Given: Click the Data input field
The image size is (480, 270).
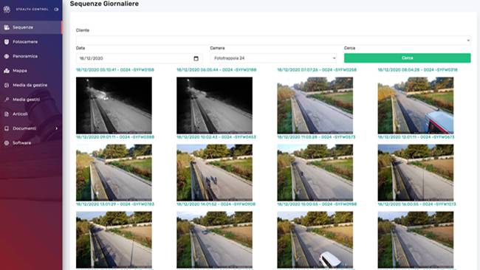Looking at the screenshot, I should pos(139,58).
